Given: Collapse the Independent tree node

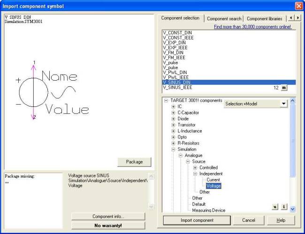Looking at the screenshot, I should click(195, 174).
